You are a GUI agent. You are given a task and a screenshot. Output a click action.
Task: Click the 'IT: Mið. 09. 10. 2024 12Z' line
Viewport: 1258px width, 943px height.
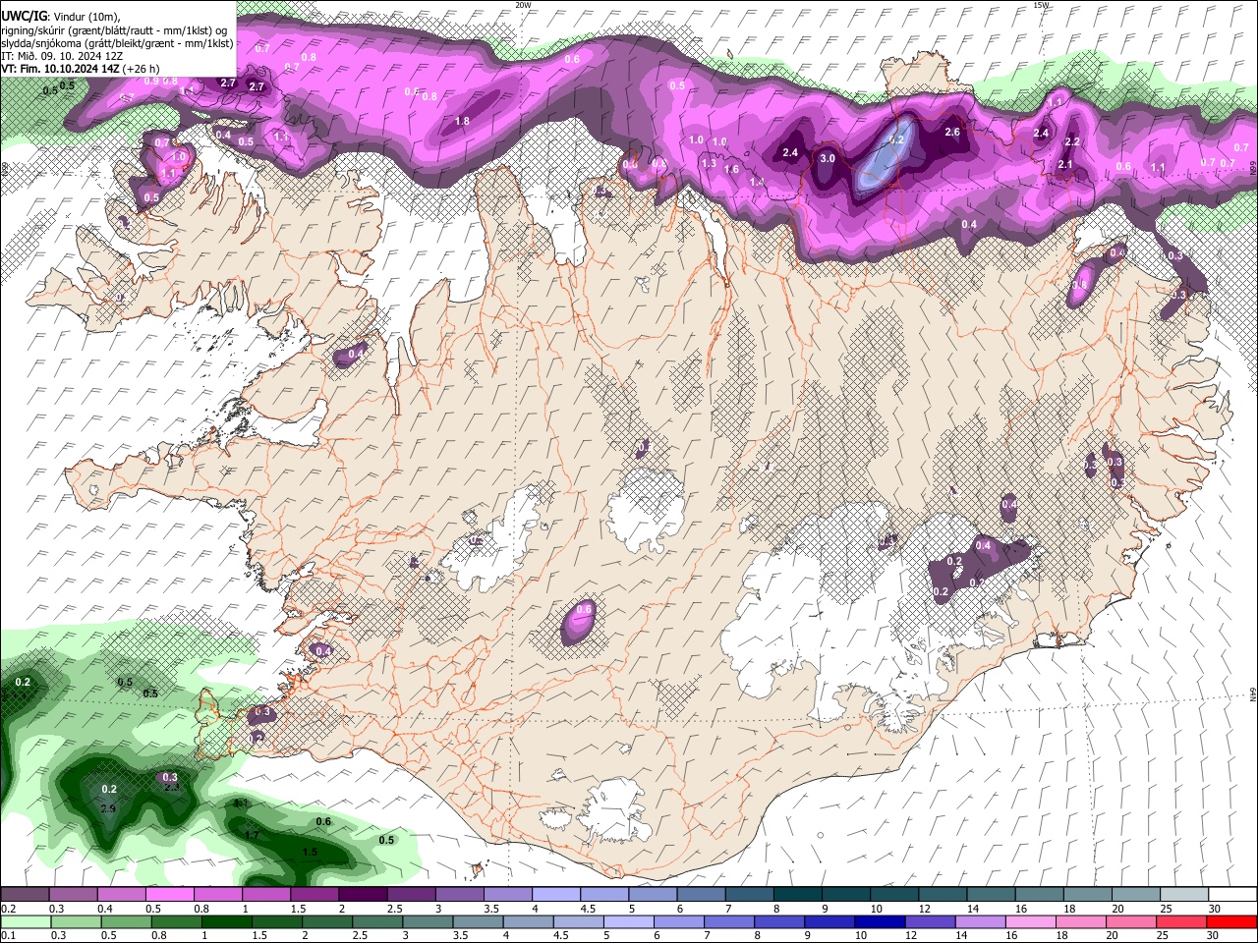tap(62, 56)
